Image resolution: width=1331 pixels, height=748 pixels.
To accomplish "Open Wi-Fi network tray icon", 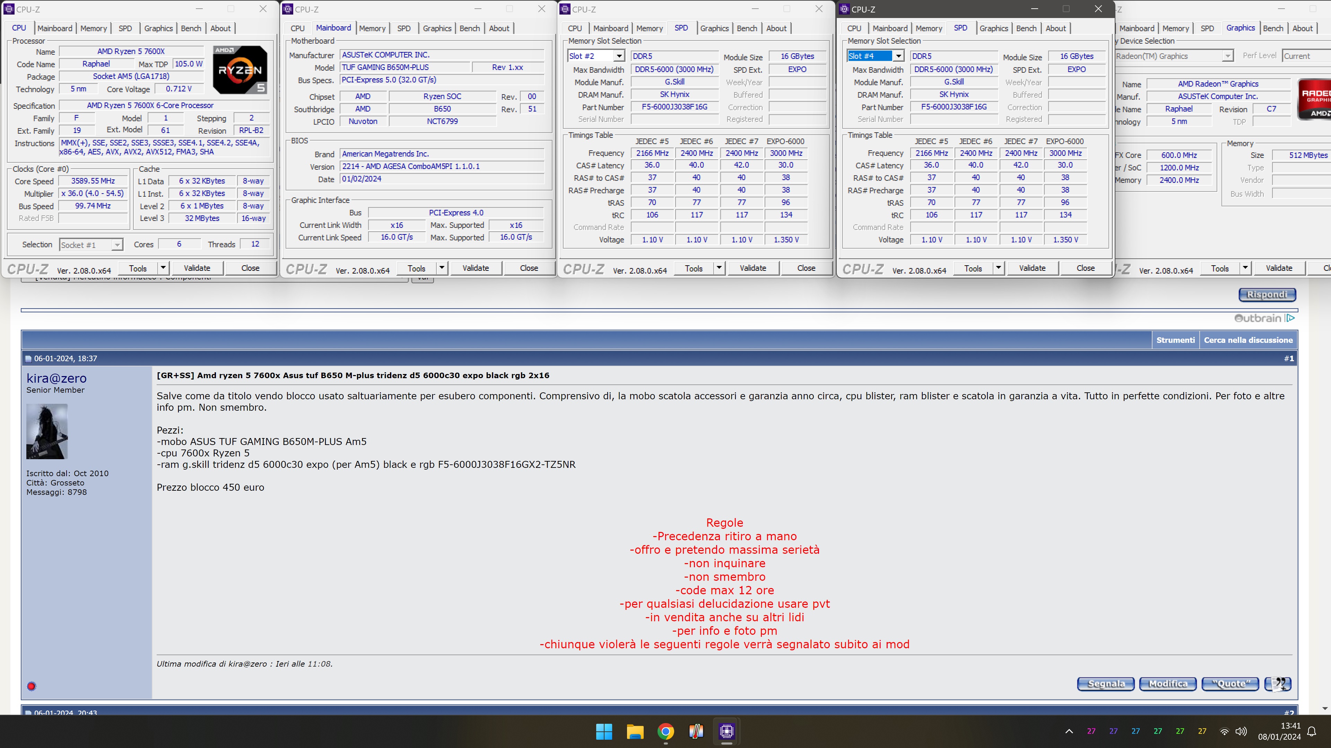I will [x=1224, y=731].
